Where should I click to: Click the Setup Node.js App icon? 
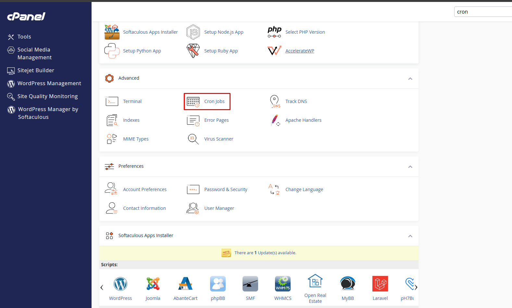(193, 32)
